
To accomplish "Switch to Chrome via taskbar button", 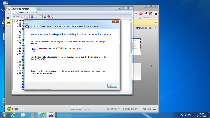I will click(x=42, y=115).
